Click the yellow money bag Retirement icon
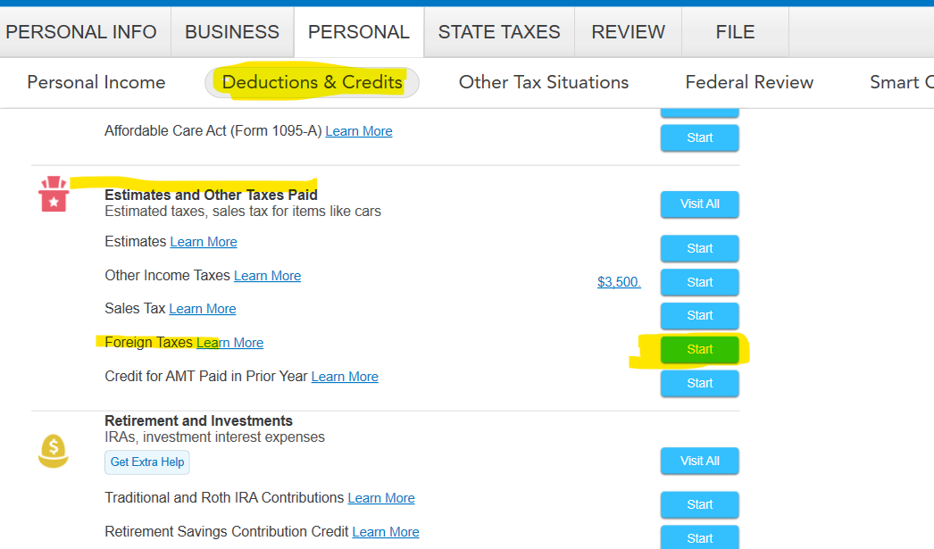The height and width of the screenshot is (549, 934). [54, 450]
